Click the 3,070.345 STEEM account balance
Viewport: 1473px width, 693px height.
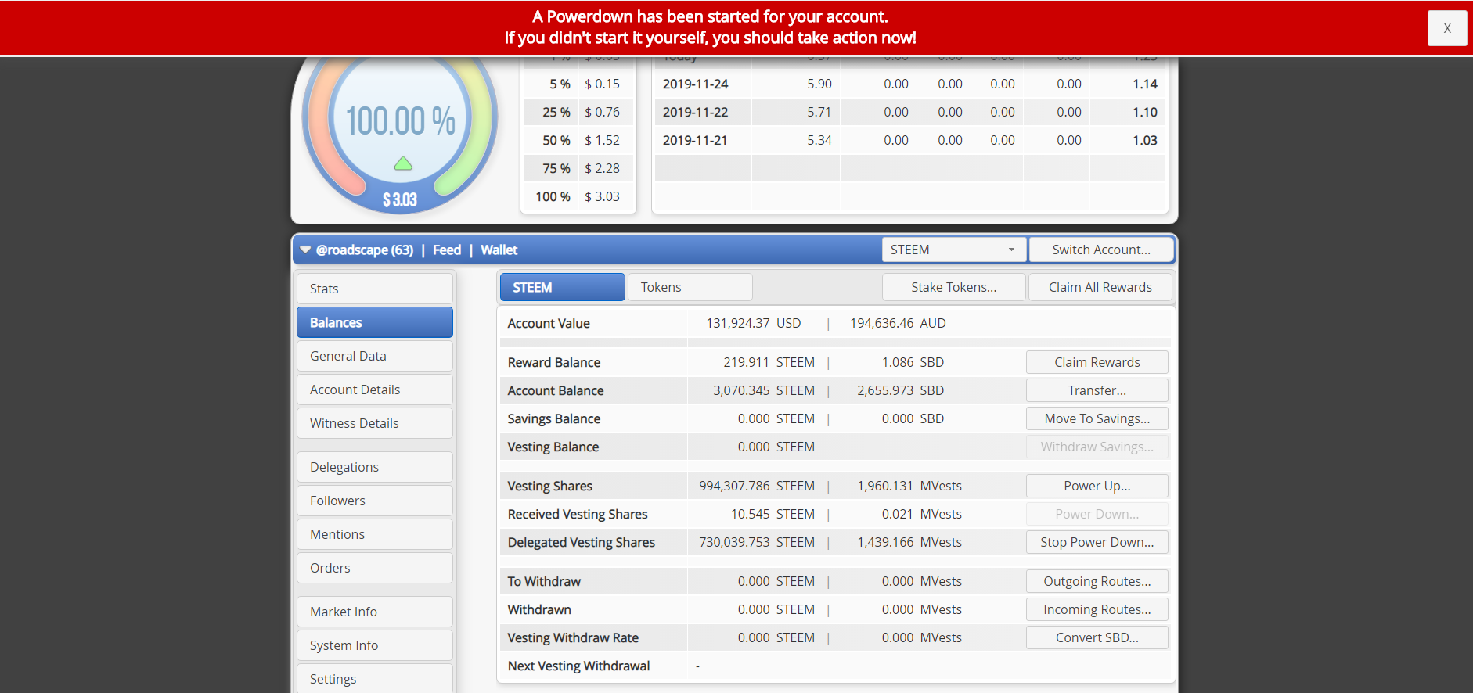point(764,390)
